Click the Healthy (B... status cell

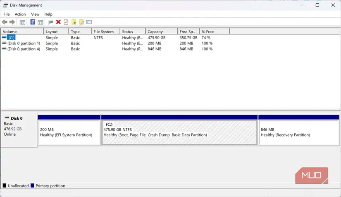point(132,38)
